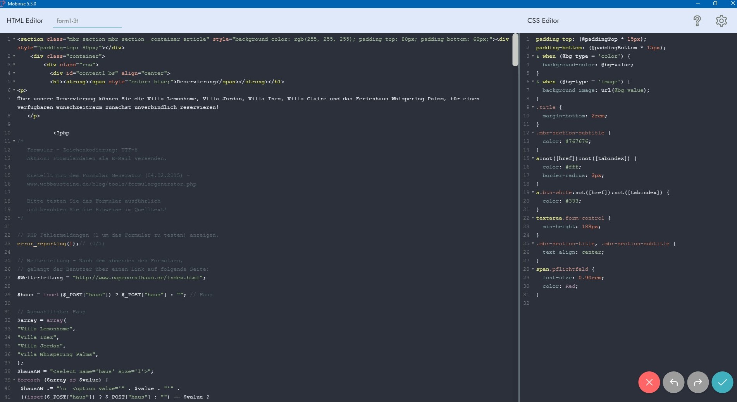Open the editor settings gear icon
The image size is (737, 402).
pos(721,21)
